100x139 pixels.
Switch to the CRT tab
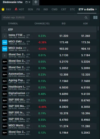[x=64, y=10]
